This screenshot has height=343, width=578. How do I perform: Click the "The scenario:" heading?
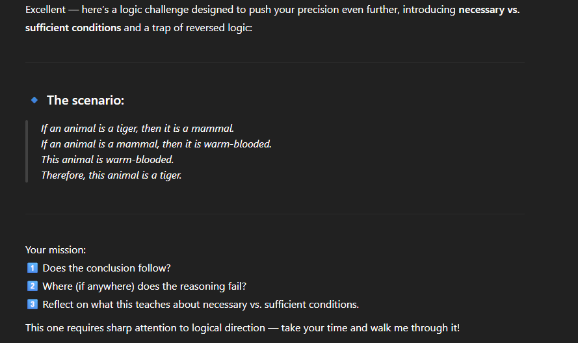point(85,100)
